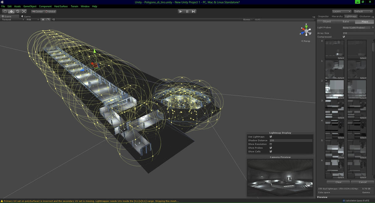The image size is (375, 203).
Task: Toggle the Show Resolution checkbox
Action: click(x=271, y=144)
